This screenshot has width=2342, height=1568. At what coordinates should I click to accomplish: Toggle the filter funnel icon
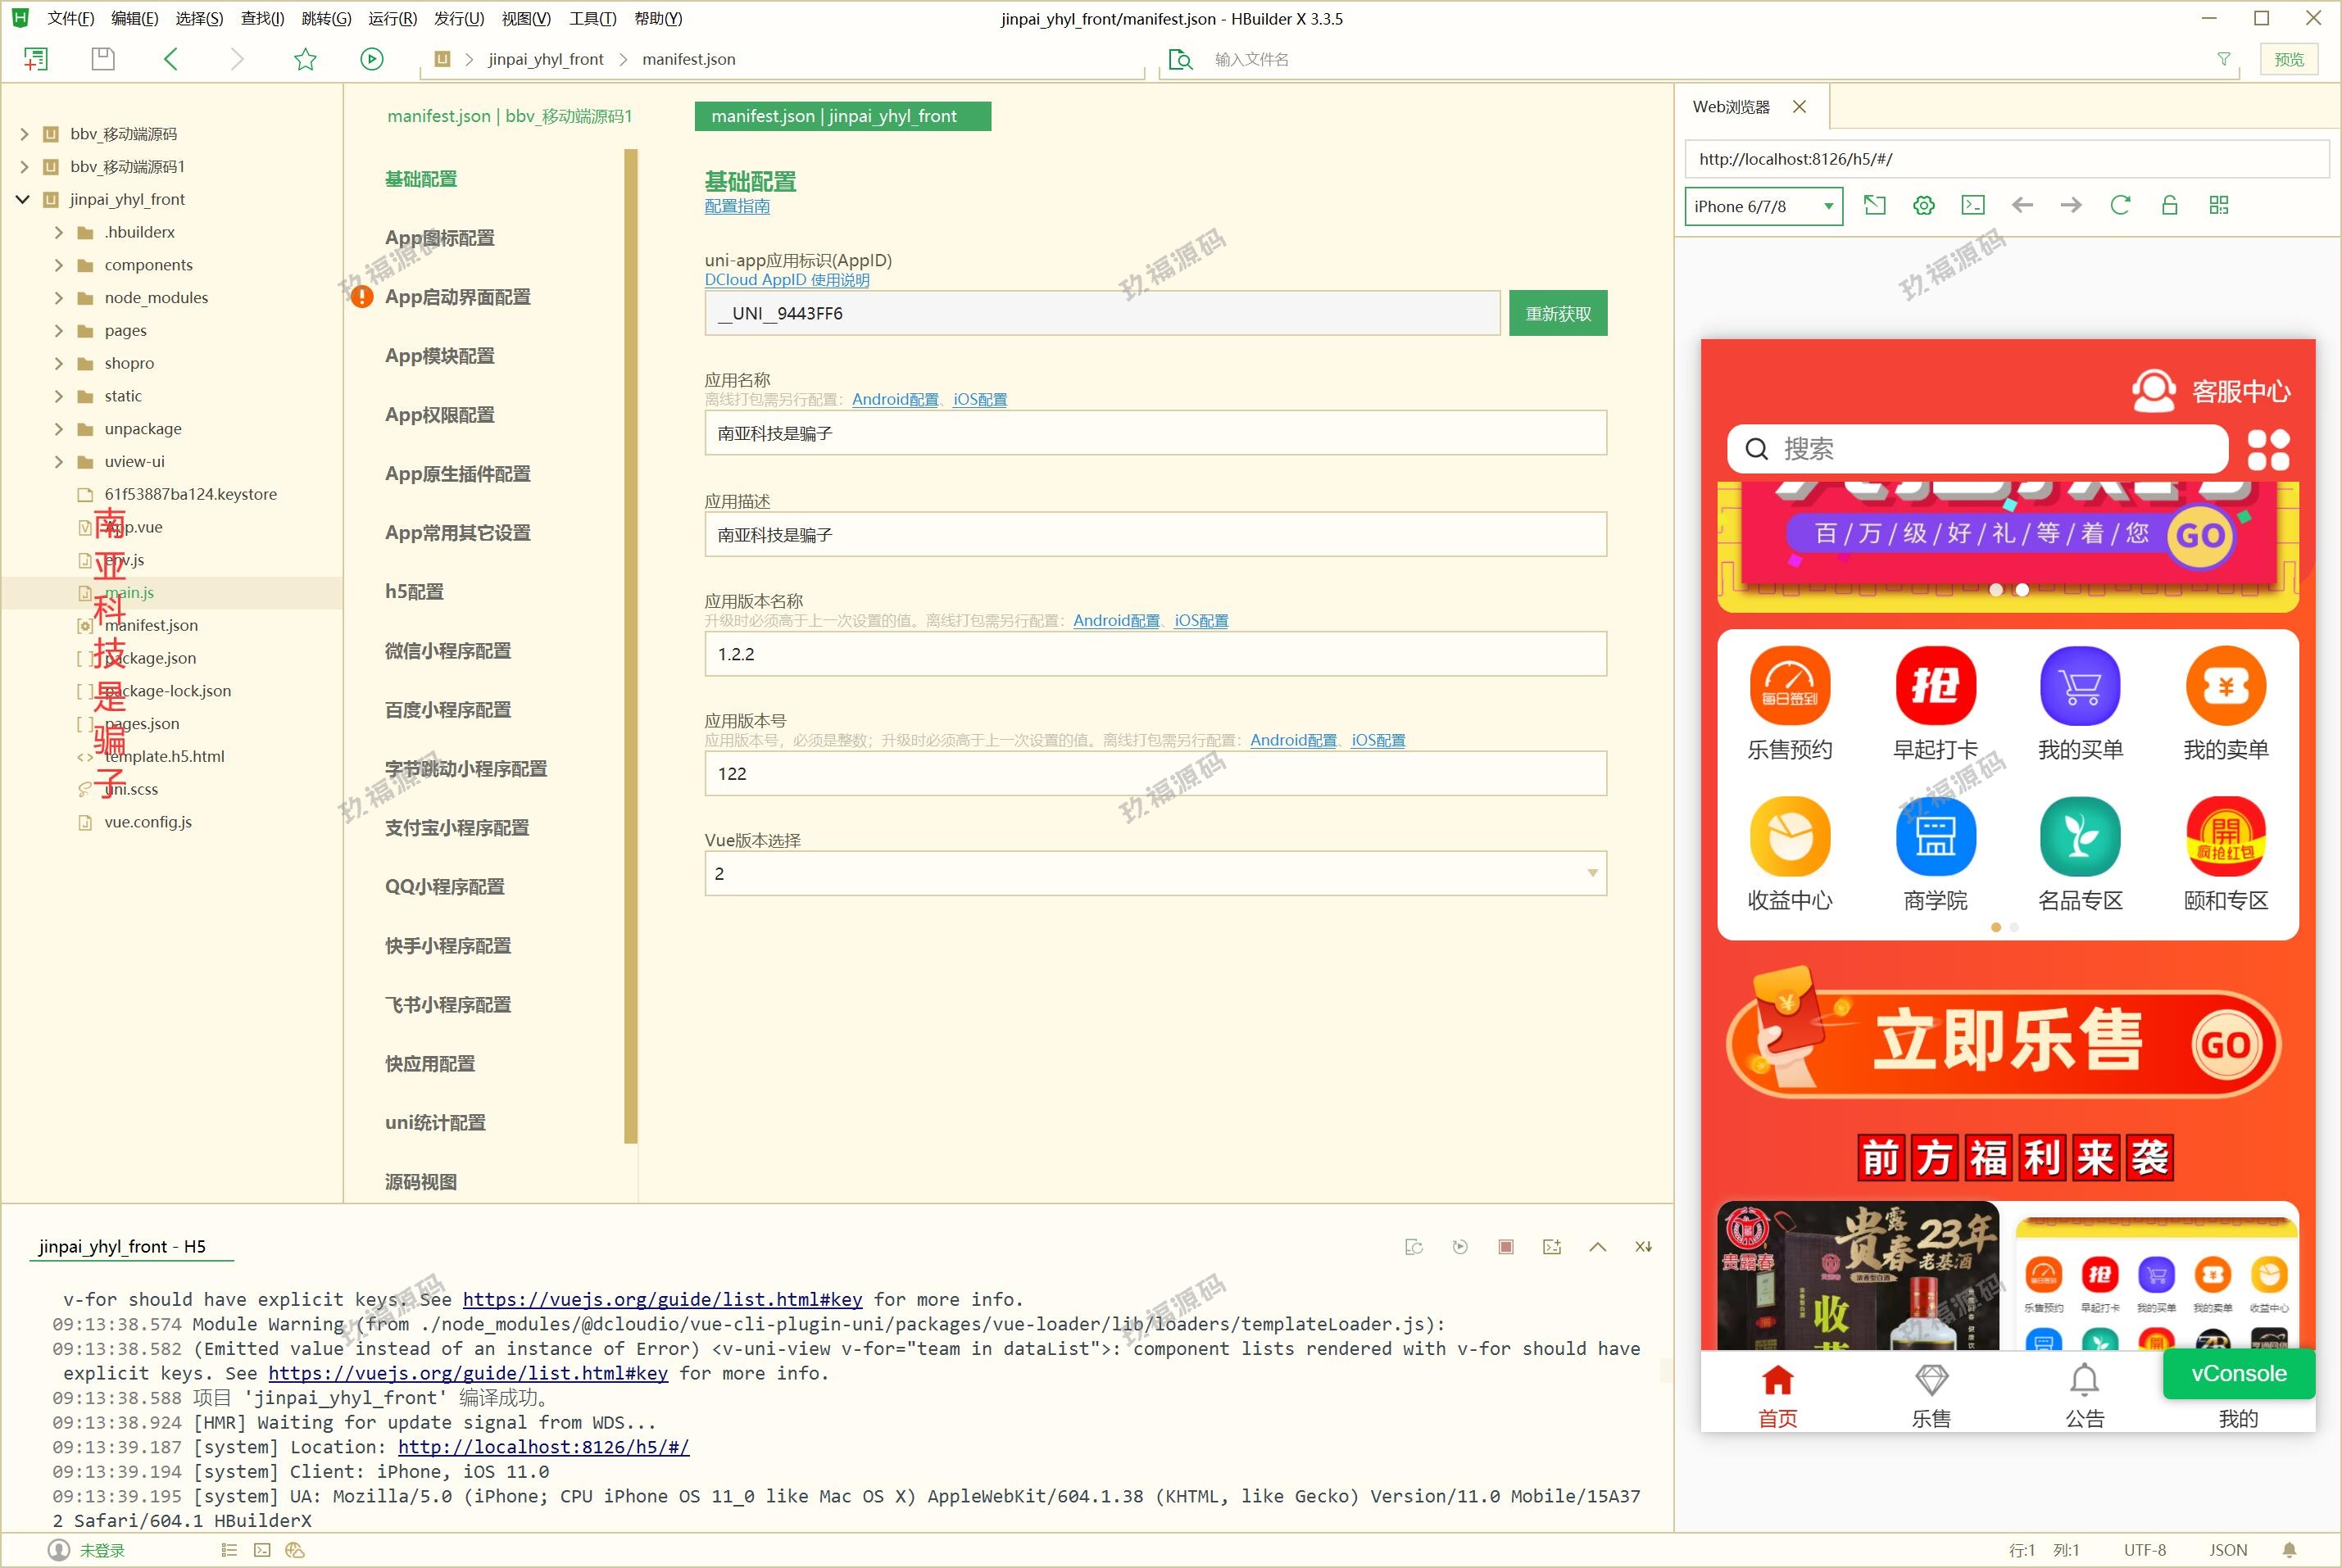(x=2224, y=59)
